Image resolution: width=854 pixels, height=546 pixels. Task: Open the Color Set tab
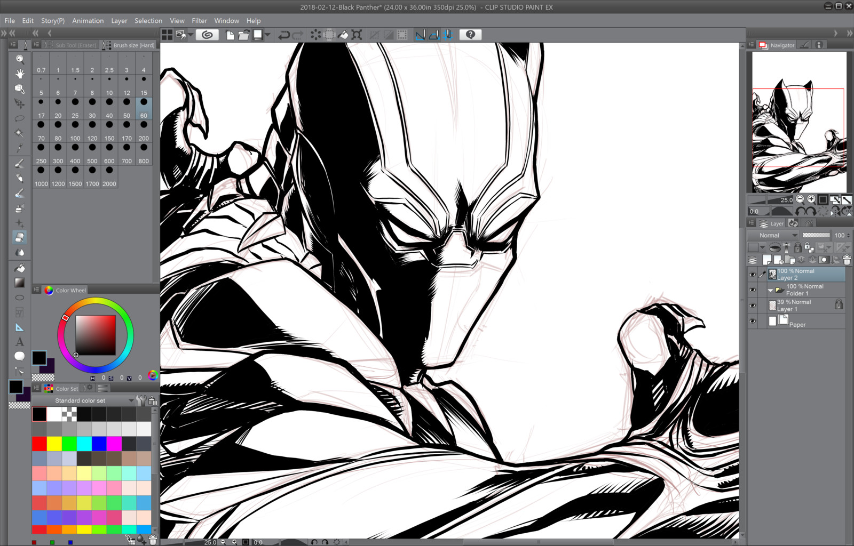[x=62, y=388]
